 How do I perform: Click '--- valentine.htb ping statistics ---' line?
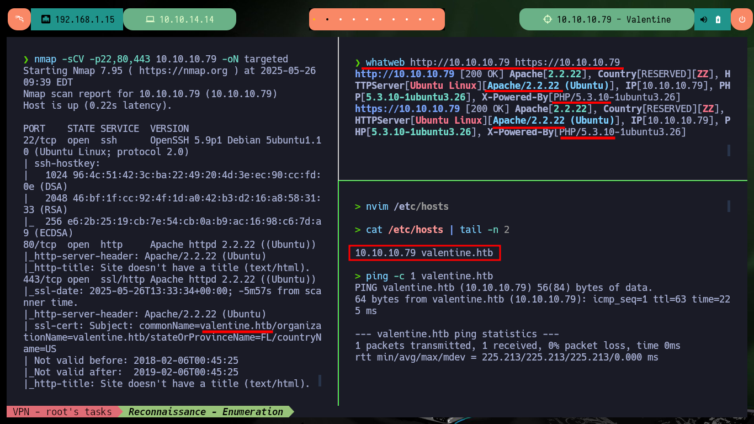tap(457, 334)
